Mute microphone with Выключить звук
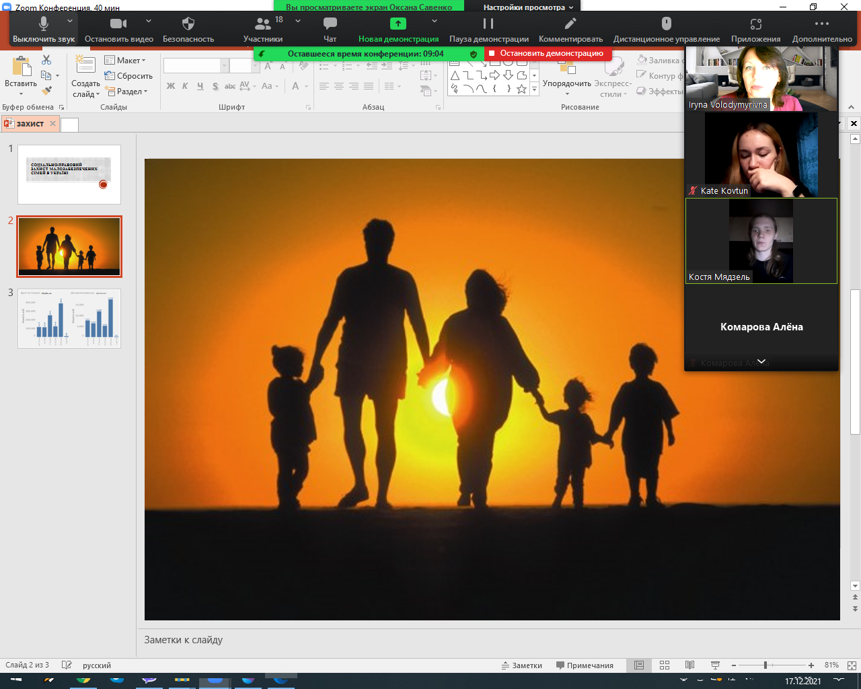 coord(44,30)
